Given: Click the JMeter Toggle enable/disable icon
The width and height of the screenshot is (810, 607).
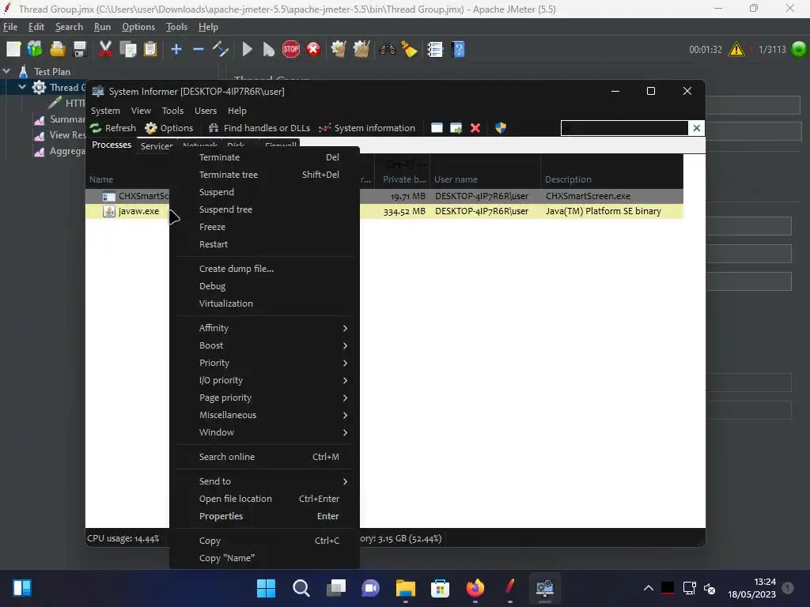Looking at the screenshot, I should point(221,50).
